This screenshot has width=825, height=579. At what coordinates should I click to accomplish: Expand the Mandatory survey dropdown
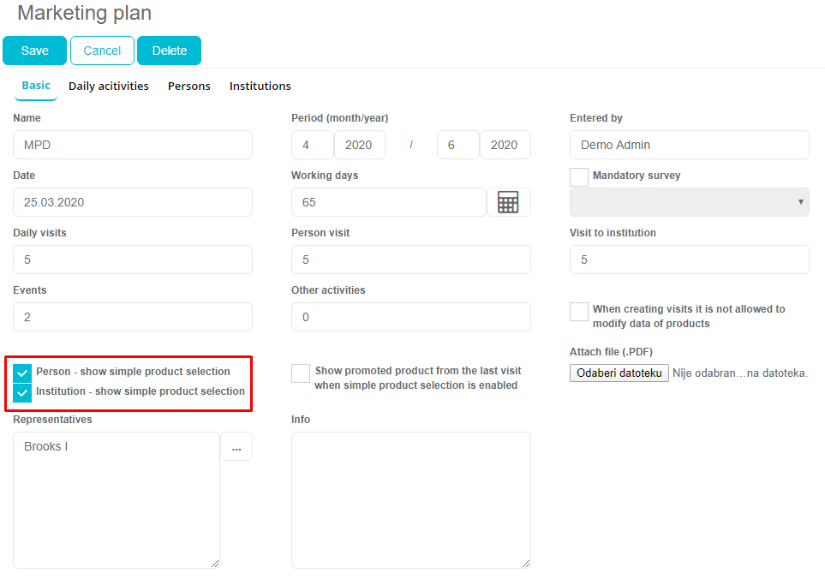pyautogui.click(x=689, y=202)
